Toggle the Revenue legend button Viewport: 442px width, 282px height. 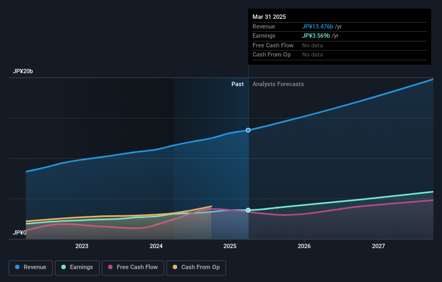point(31,267)
